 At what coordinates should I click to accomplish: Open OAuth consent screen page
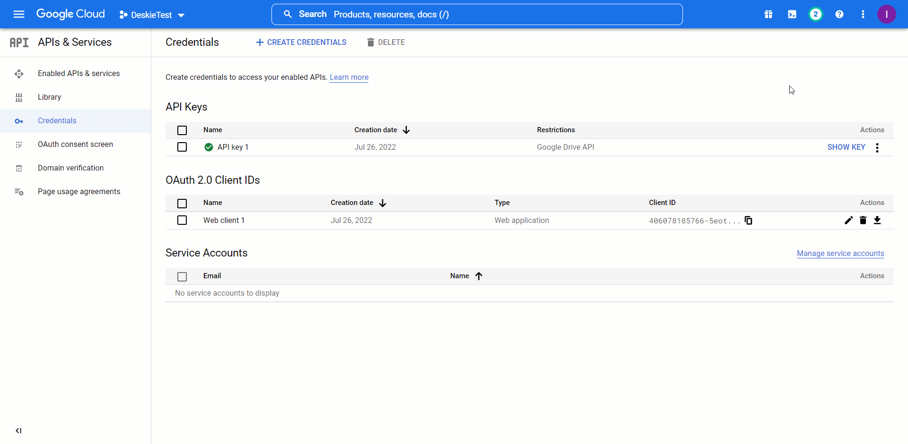[x=76, y=144]
